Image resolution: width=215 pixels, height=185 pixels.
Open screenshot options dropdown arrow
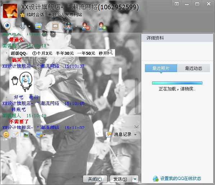coord(45,135)
